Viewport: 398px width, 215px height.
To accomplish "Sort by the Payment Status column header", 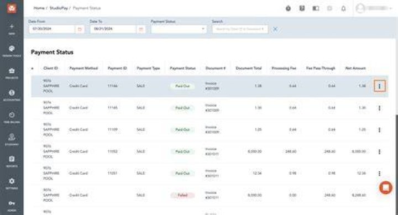I will pyautogui.click(x=182, y=68).
